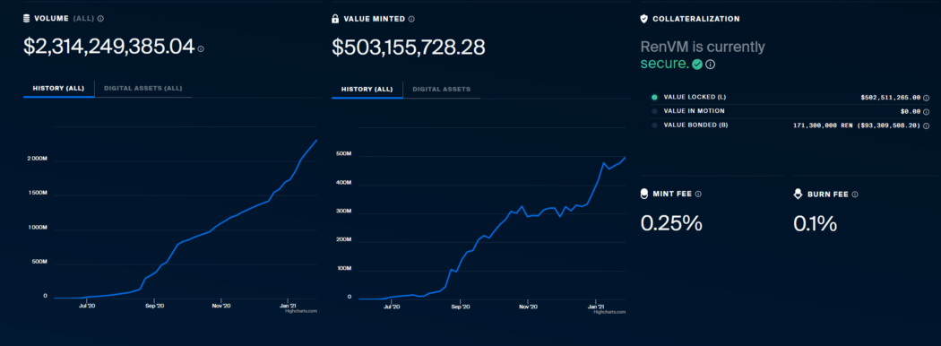Select Volume History (ALL) tab
This screenshot has width=941, height=346.
pos(59,89)
